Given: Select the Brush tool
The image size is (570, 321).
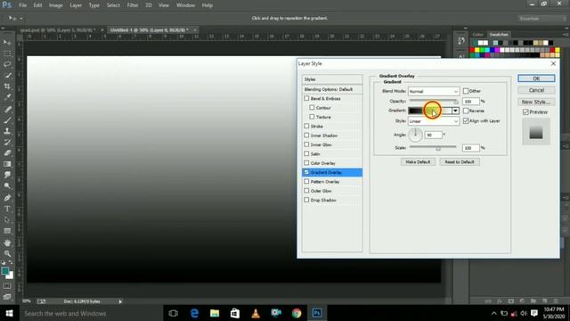Looking at the screenshot, I should 7,120.
